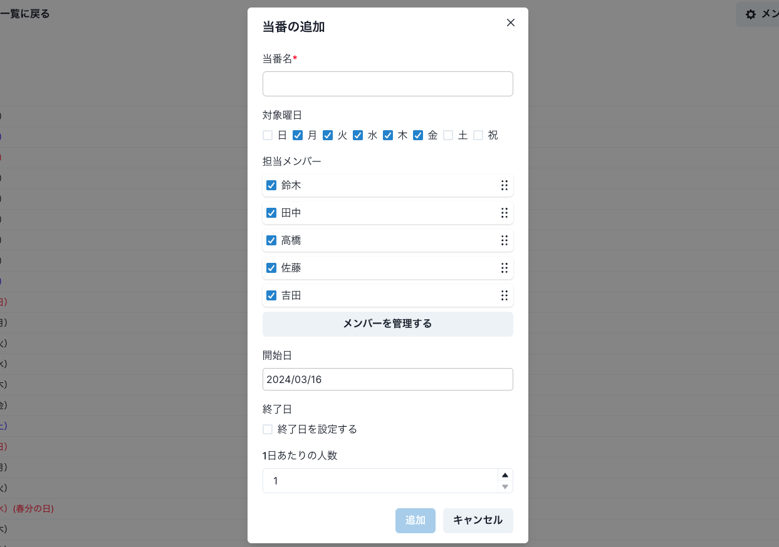The image size is (779, 547).
Task: Enable 終了日を設定する option
Action: (266, 429)
